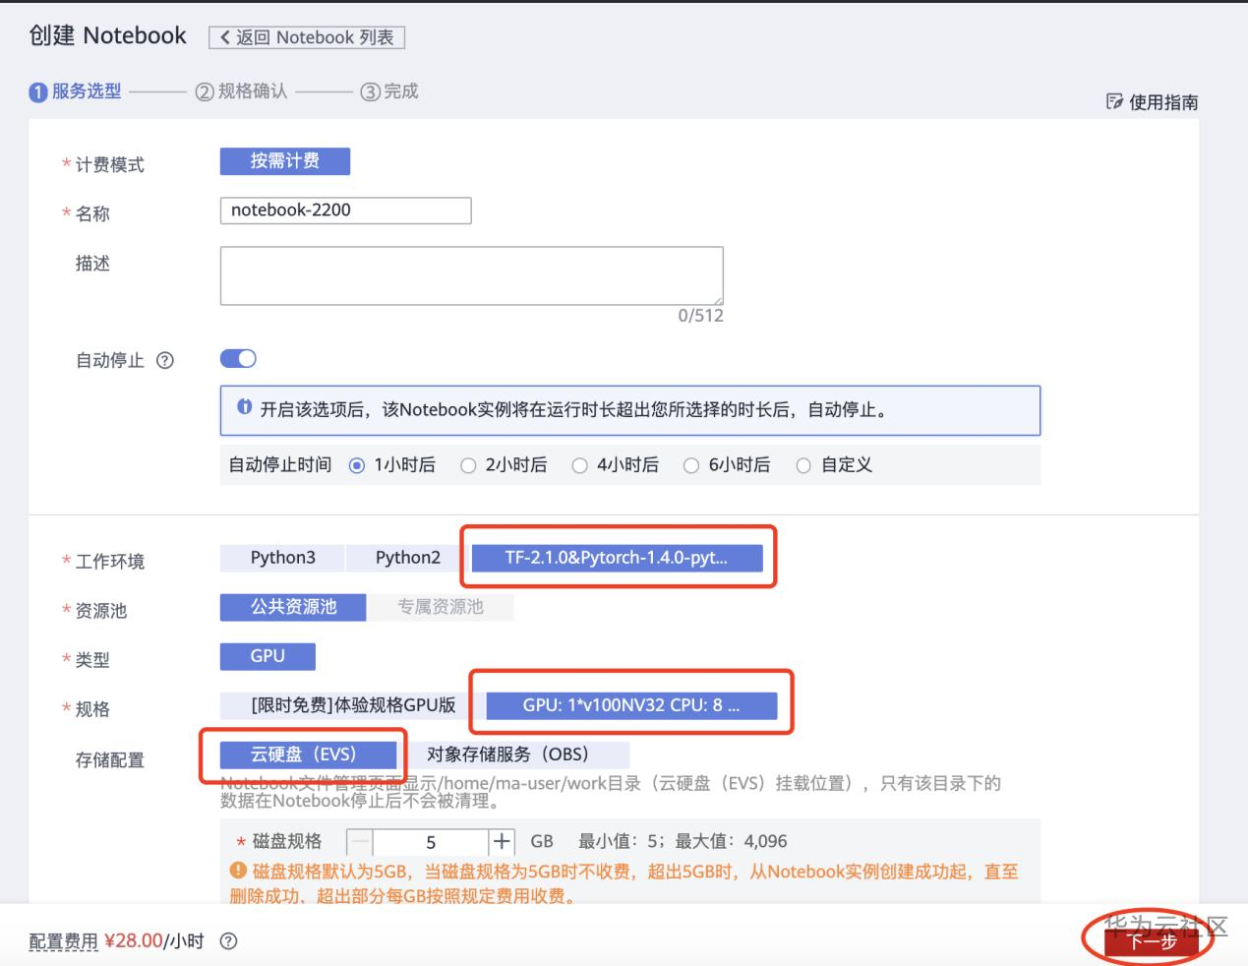Pick the GPU: 1*v100NV32 spec

click(x=631, y=705)
